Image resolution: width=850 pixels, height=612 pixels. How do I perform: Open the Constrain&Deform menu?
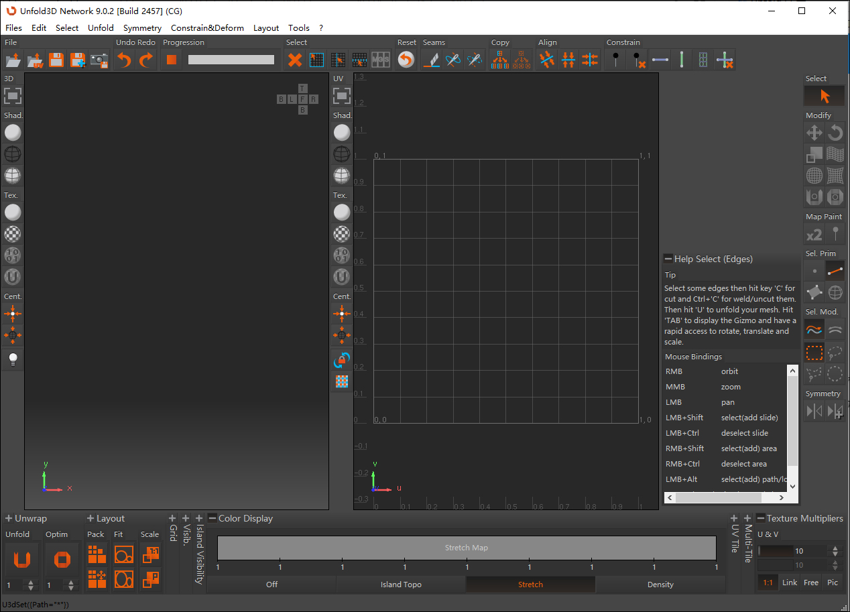point(207,27)
